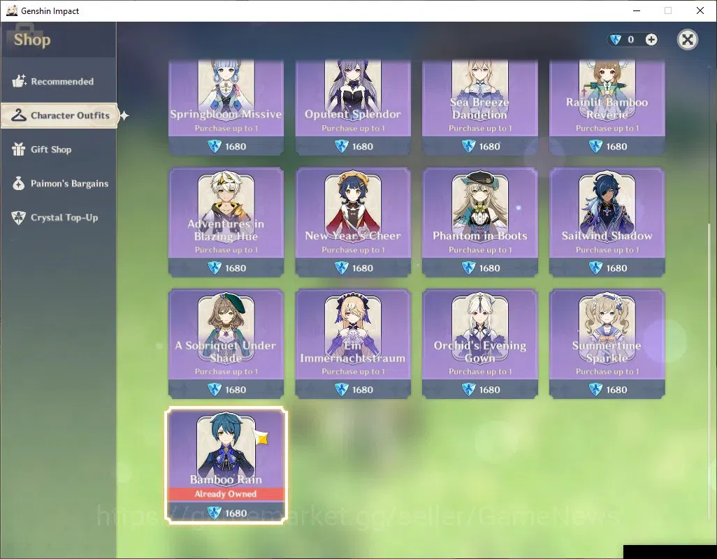
Task: Click Opulent Splendor 1680 price bar
Action: (353, 146)
